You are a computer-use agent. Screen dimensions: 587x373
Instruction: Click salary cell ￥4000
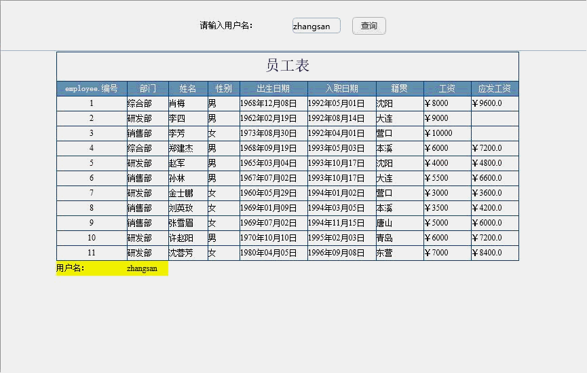click(x=447, y=164)
